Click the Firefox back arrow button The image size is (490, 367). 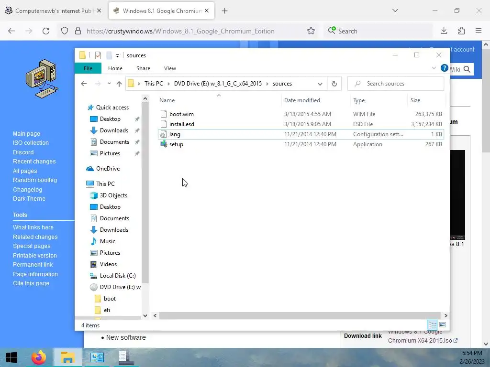(x=11, y=31)
